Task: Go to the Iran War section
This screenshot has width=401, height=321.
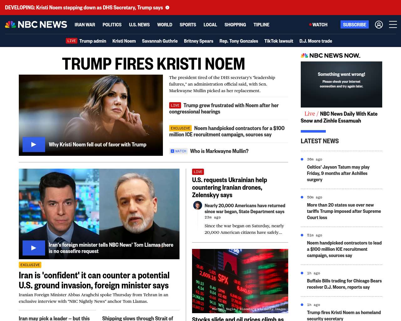Action: 85,24
